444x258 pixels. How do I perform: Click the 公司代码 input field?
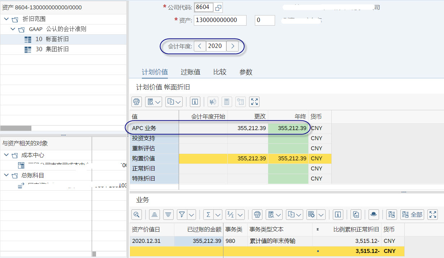(204, 7)
